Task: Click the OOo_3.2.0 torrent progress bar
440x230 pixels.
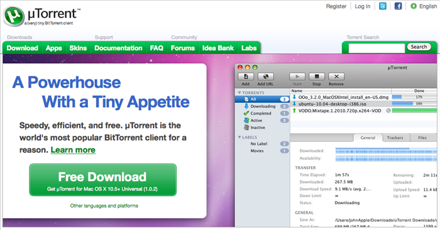Action: 414,97
